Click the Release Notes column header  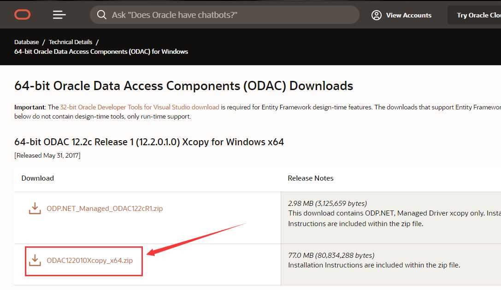[311, 178]
